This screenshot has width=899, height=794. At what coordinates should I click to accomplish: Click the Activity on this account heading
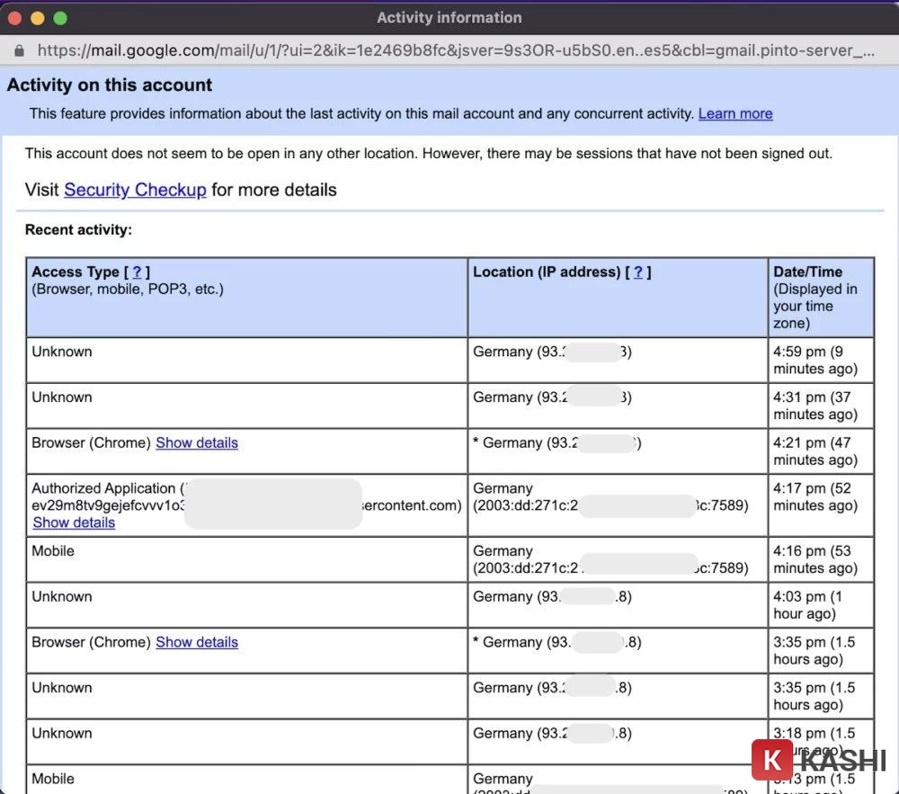(110, 85)
